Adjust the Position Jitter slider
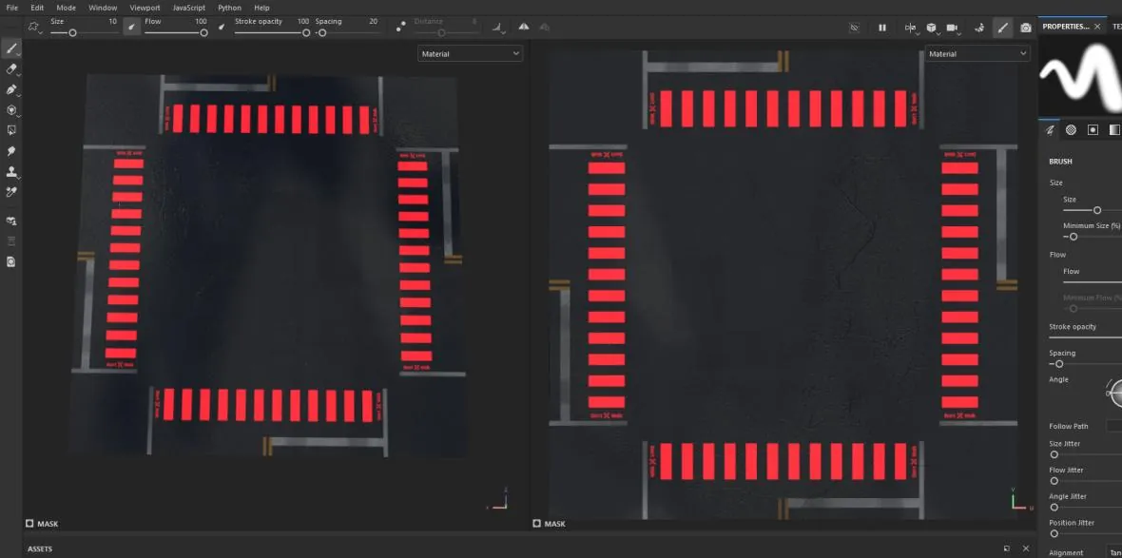This screenshot has width=1122, height=558. coord(1086,533)
